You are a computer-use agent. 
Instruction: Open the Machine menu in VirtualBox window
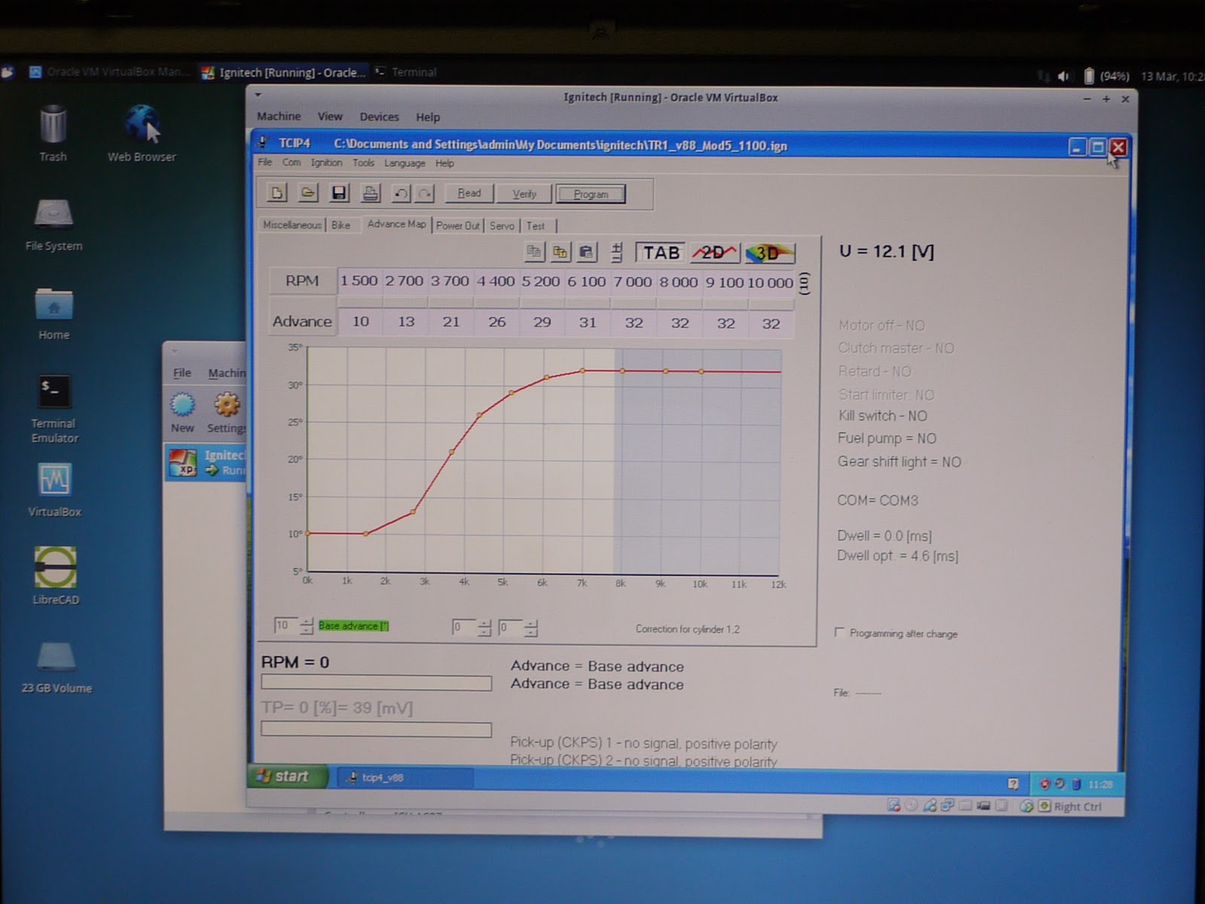[x=279, y=116]
